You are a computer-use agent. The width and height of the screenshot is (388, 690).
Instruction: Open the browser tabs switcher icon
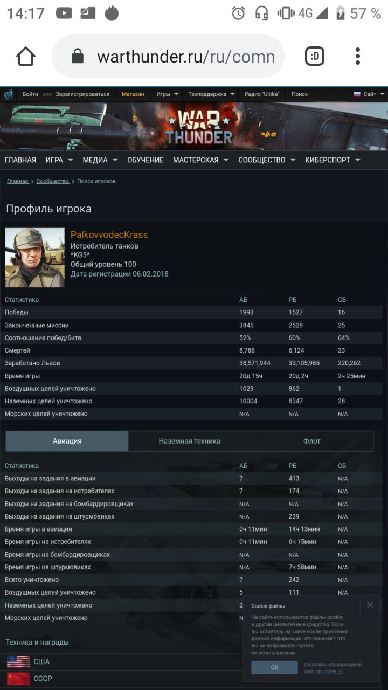point(315,56)
